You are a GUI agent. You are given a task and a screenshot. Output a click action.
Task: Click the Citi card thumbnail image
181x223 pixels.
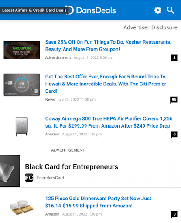(22, 85)
